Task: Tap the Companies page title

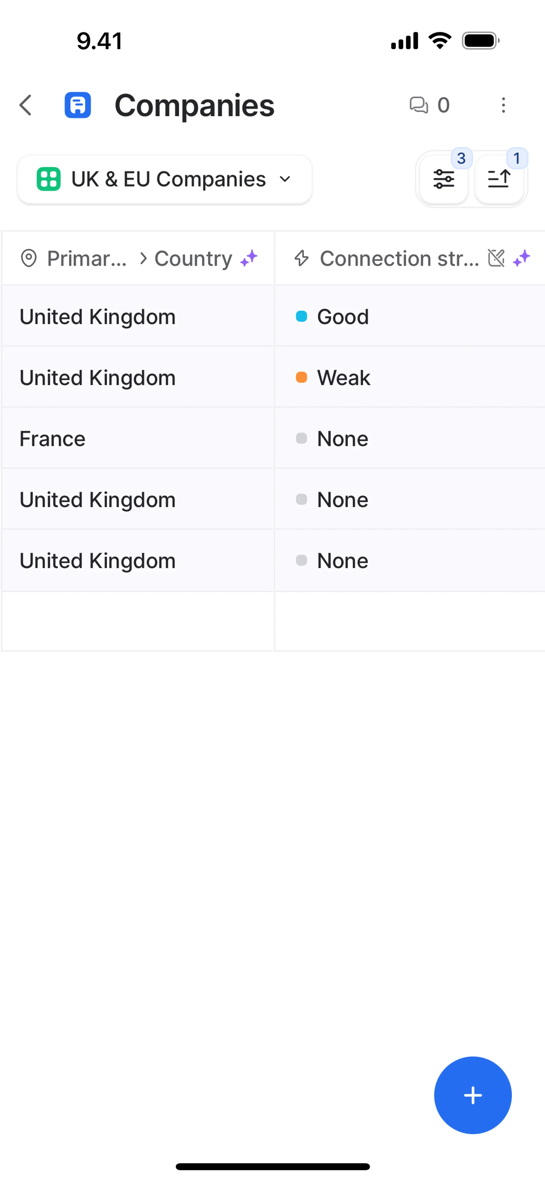Action: [194, 106]
